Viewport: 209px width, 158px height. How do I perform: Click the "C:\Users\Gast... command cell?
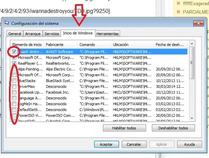[94, 92]
